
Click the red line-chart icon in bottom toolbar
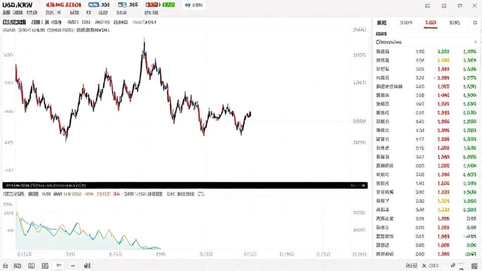click(x=59, y=265)
